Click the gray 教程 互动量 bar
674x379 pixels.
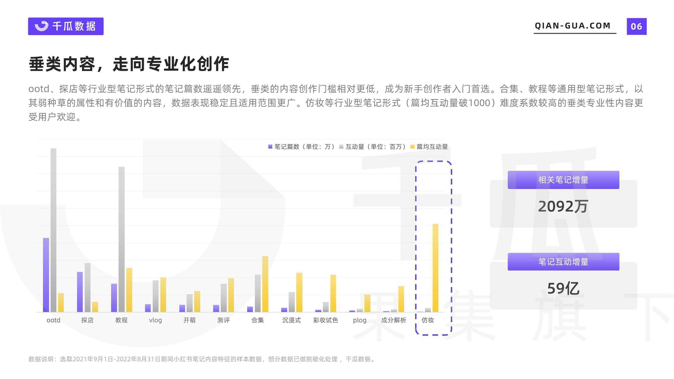[121, 239]
